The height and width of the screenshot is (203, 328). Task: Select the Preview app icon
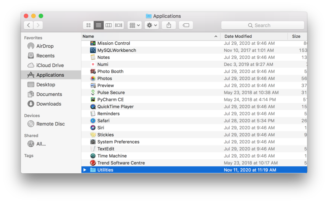[x=93, y=86]
